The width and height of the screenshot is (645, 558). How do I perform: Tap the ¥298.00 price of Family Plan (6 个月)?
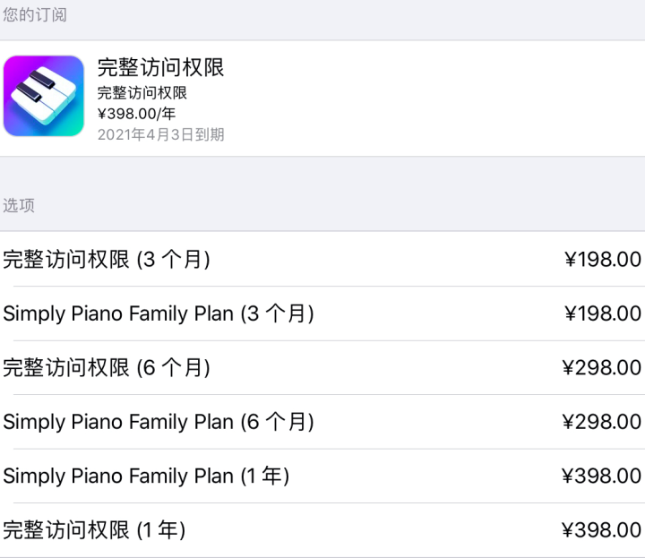[x=603, y=422]
